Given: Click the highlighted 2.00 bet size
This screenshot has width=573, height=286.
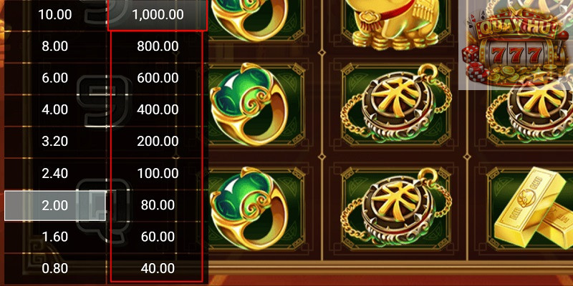Looking at the screenshot, I should [55, 205].
